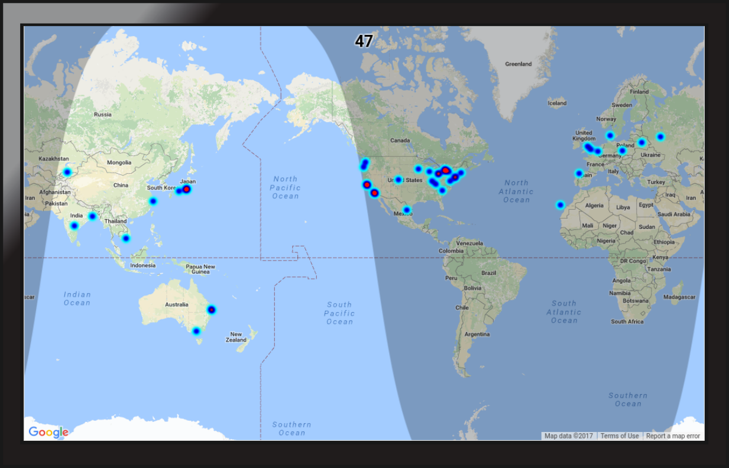Open the Terms of Use link

[x=619, y=436]
